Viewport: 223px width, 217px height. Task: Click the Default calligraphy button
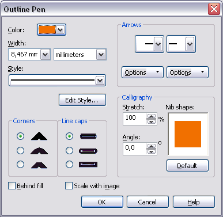coord(187,166)
